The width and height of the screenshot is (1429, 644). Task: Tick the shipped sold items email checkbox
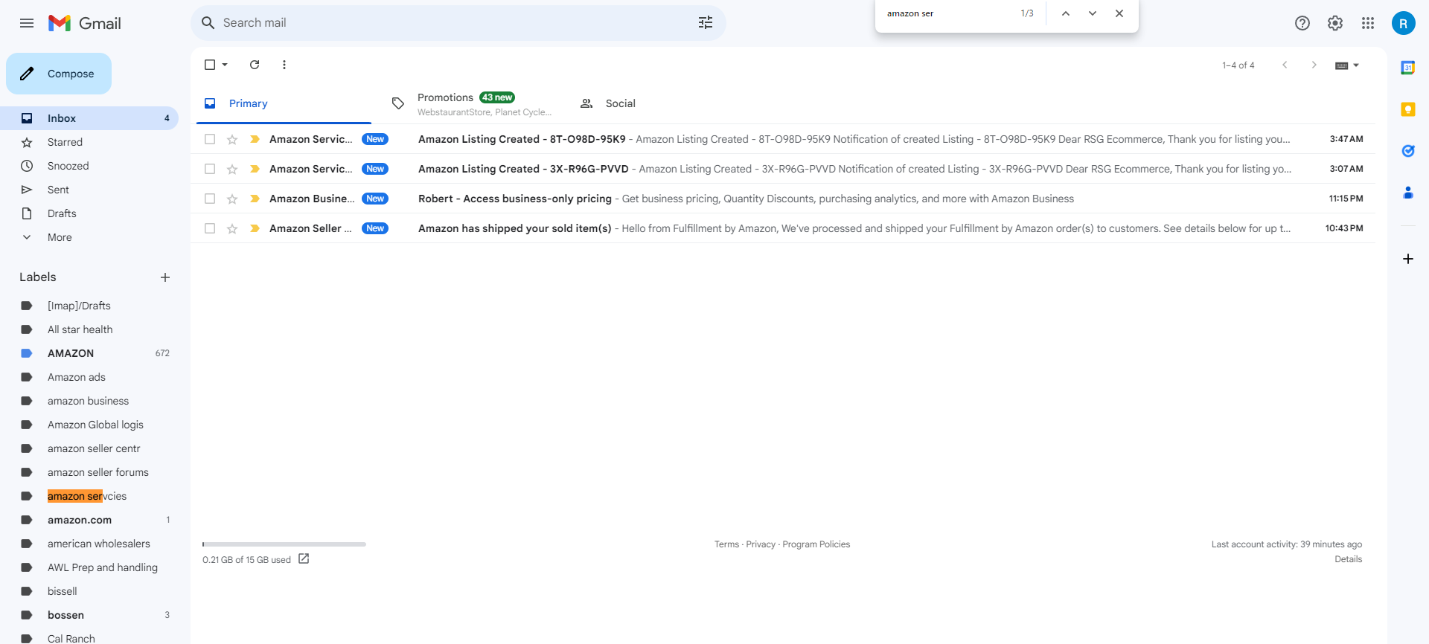tap(210, 228)
